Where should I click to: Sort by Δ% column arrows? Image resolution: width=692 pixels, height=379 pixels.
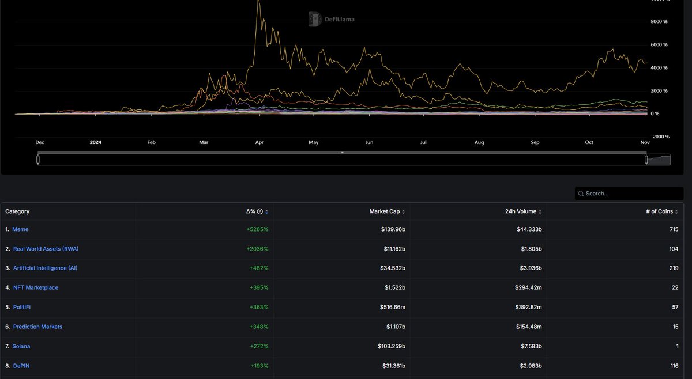(266, 211)
